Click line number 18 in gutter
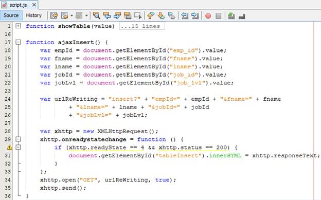 point(8,50)
